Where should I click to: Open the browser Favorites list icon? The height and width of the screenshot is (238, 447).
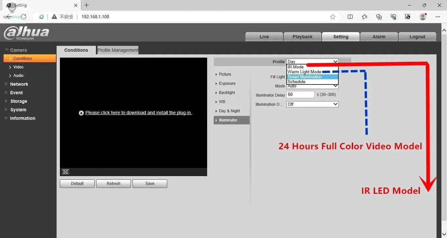point(365,17)
